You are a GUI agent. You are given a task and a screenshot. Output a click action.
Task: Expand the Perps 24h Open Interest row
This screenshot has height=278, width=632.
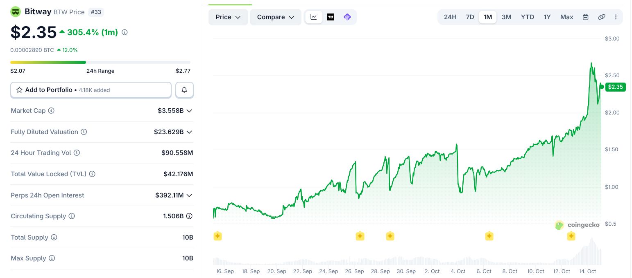pos(189,195)
